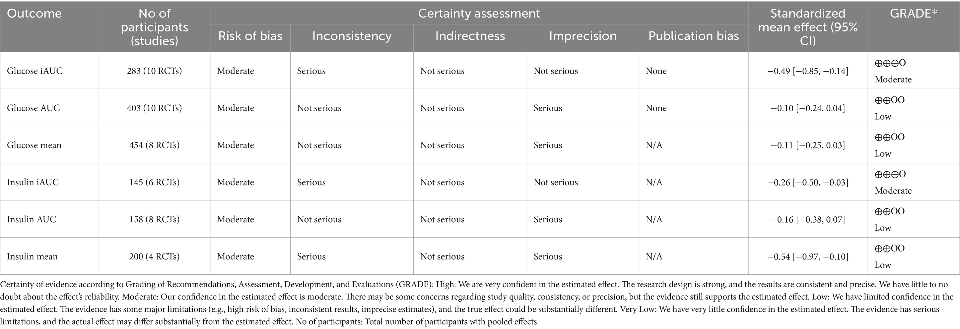
Task: Click the Standardized mean effect header
Action: [808, 27]
